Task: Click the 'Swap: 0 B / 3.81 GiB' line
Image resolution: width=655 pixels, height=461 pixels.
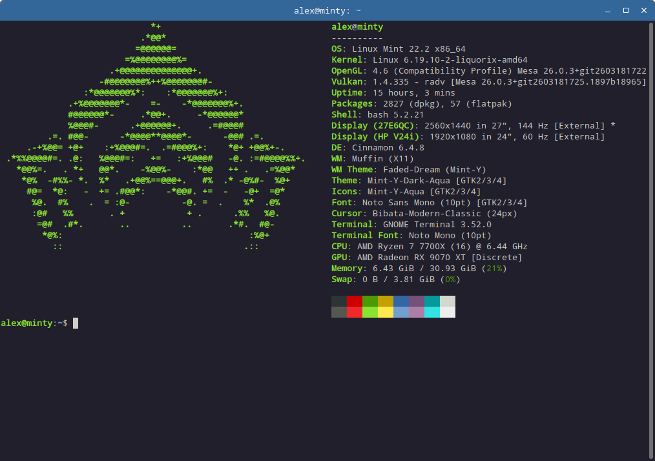Action: click(395, 280)
